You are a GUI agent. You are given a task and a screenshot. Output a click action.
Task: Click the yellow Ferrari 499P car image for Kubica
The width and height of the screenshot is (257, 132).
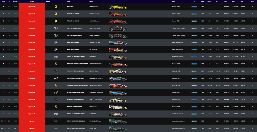pyautogui.click(x=118, y=7)
